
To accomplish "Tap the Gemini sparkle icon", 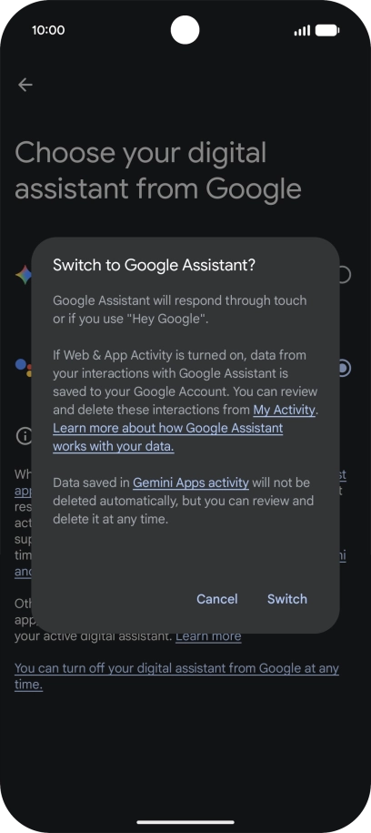I will 24,275.
